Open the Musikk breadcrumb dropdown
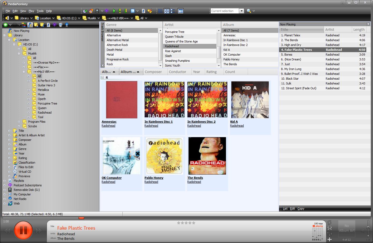 99,18
